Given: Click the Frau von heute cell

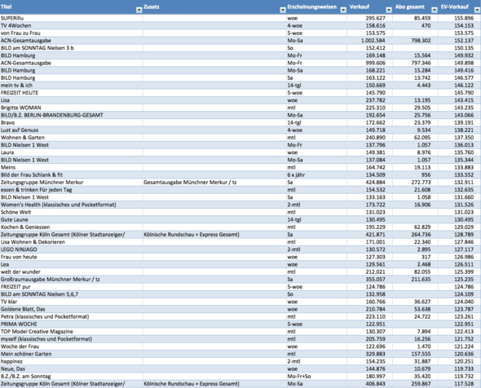Looking at the screenshot, I should click(71, 257).
